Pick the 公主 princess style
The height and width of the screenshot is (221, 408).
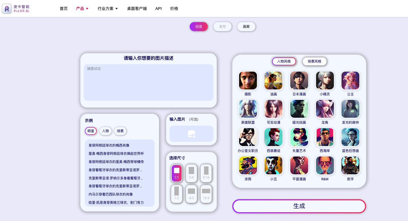(350, 80)
